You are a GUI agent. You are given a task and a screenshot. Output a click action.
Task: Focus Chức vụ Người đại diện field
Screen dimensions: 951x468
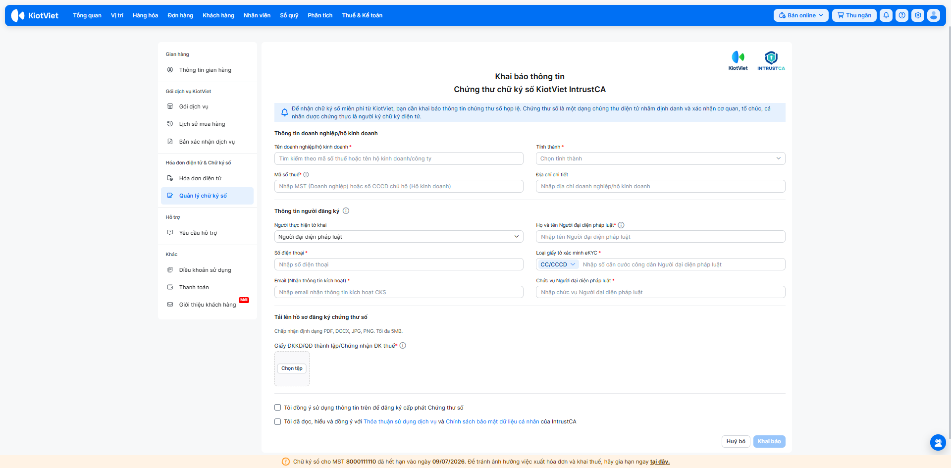(661, 292)
